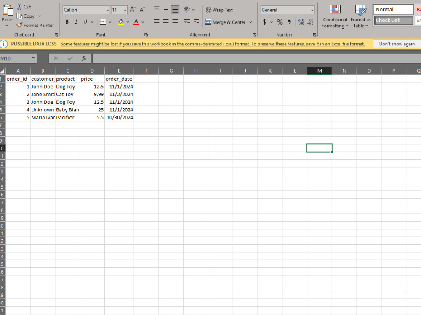This screenshot has height=315, width=421.
Task: Center text horizontally
Action: [166, 22]
